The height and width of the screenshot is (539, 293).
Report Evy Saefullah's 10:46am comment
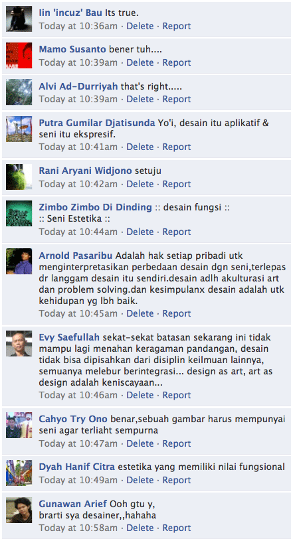[177, 396]
